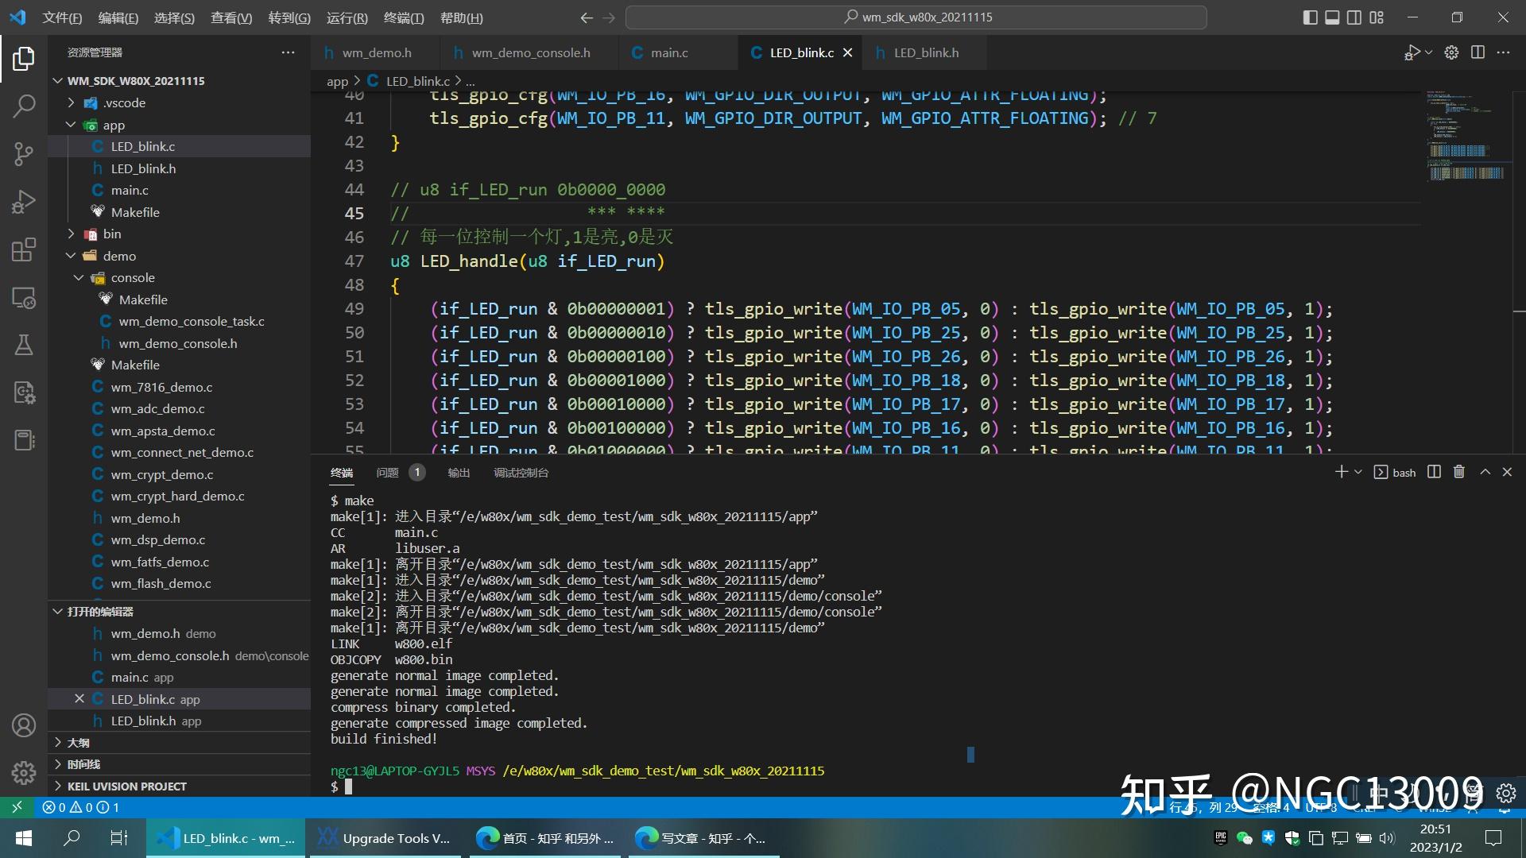
Task: Switch to the main.c editor tab
Action: (x=668, y=52)
